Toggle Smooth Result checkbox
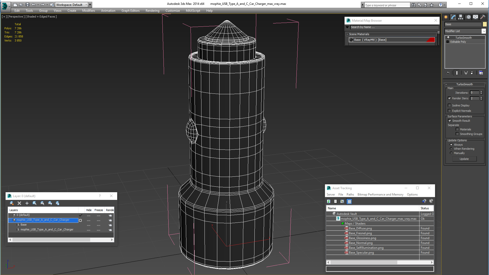Image resolution: width=489 pixels, height=275 pixels. pyautogui.click(x=450, y=121)
